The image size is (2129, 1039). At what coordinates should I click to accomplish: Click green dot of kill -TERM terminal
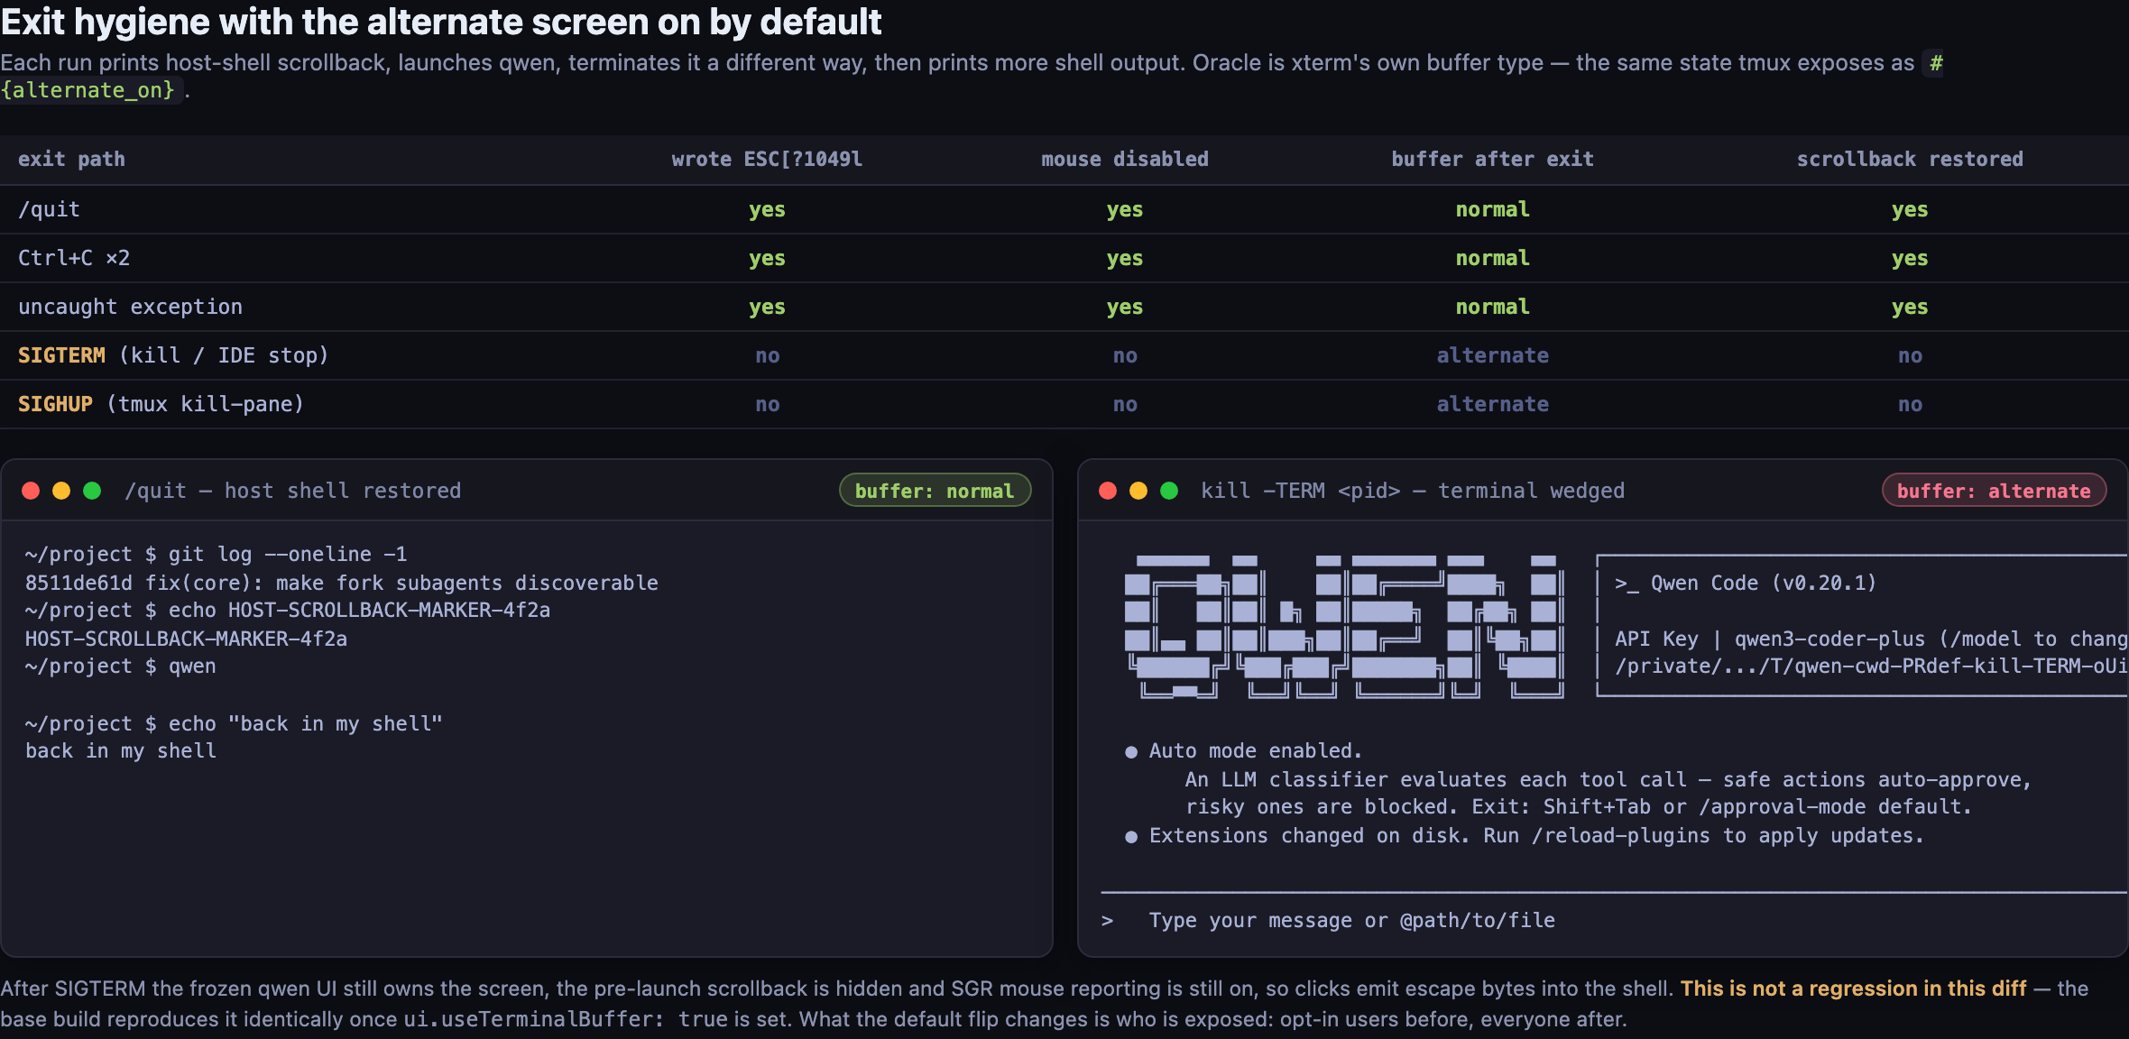click(x=1169, y=491)
